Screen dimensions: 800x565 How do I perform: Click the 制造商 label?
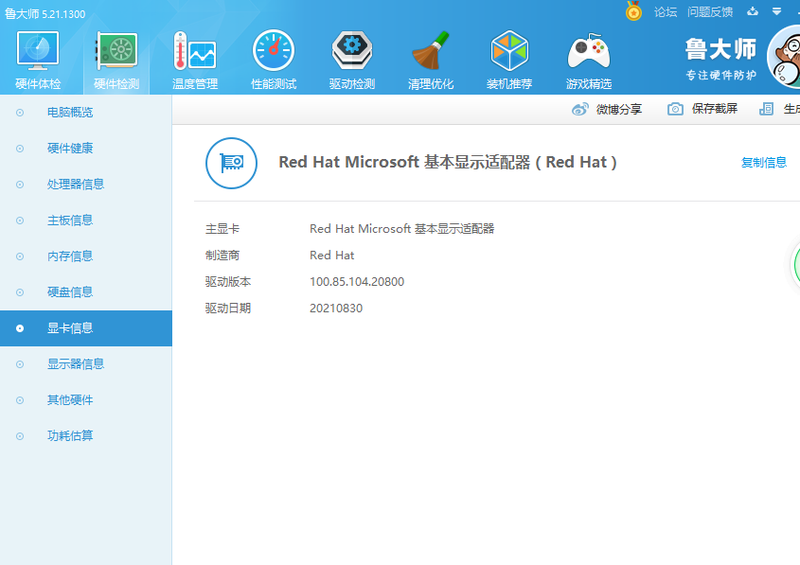click(222, 255)
